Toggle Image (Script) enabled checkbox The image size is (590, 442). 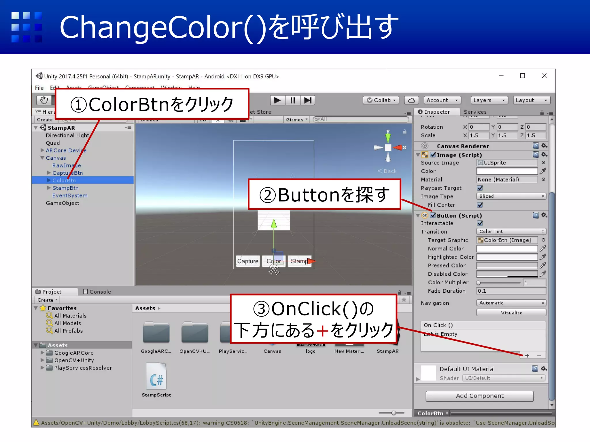click(433, 155)
